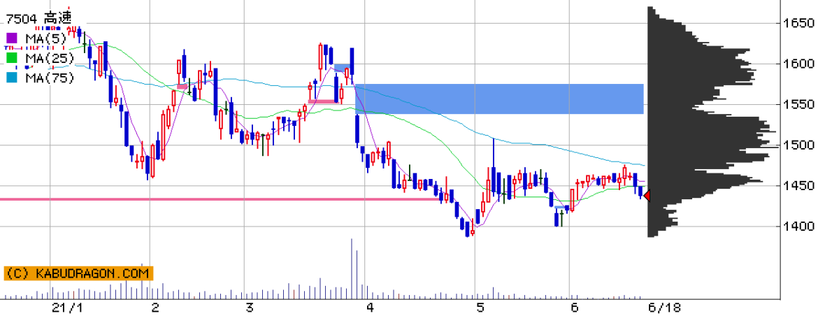This screenshot has width=839, height=316.
Task: Click the month 6 axis label
Action: point(575,308)
